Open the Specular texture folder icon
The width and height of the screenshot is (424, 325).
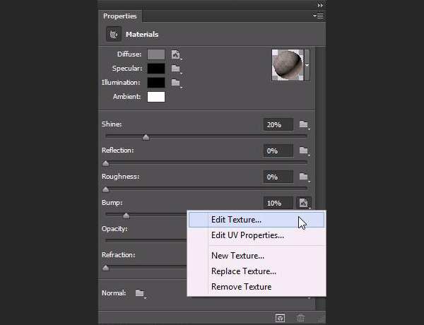click(176, 69)
